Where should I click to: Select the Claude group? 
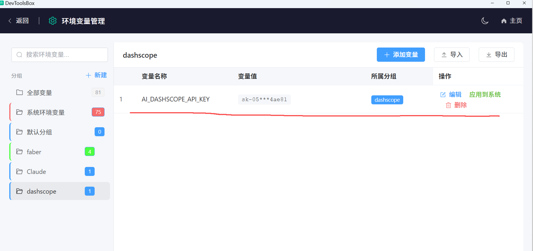point(36,172)
